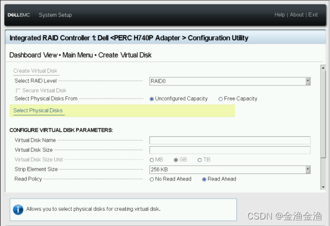Screen dimensions: 330x226
Task: Click the Create Virtual Disk link
Action: 36,71
